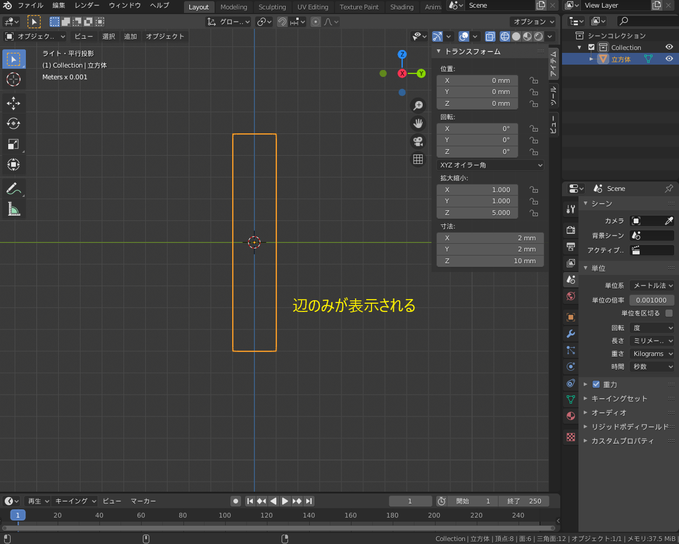Open the View Layer properties tab
Image resolution: width=679 pixels, height=544 pixels.
[x=571, y=263]
